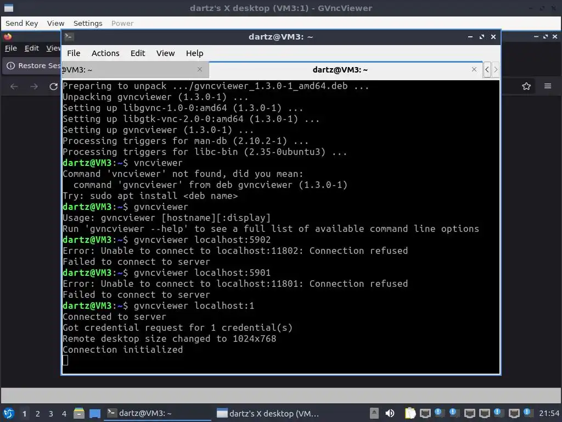Click 'Try: sudo apt install <deb name>' line
The height and width of the screenshot is (422, 562).
(x=150, y=196)
